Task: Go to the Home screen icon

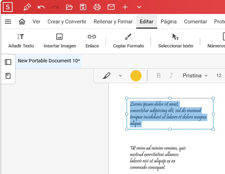Action: (x=22, y=22)
